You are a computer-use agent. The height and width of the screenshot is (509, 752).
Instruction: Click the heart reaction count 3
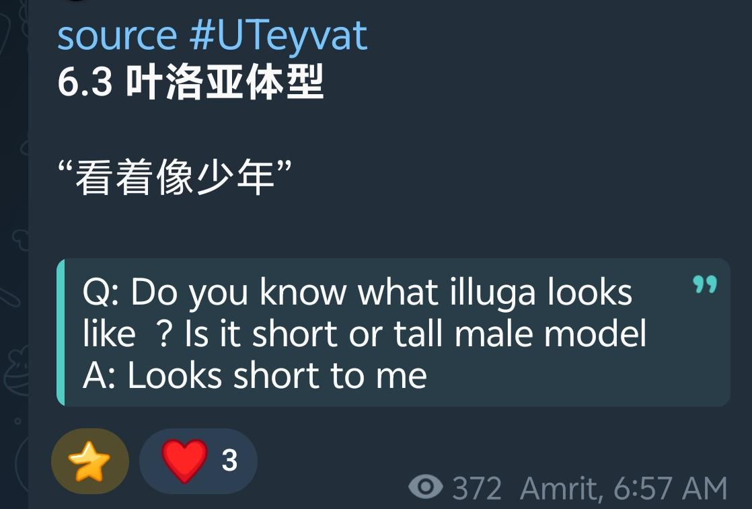coord(229,460)
